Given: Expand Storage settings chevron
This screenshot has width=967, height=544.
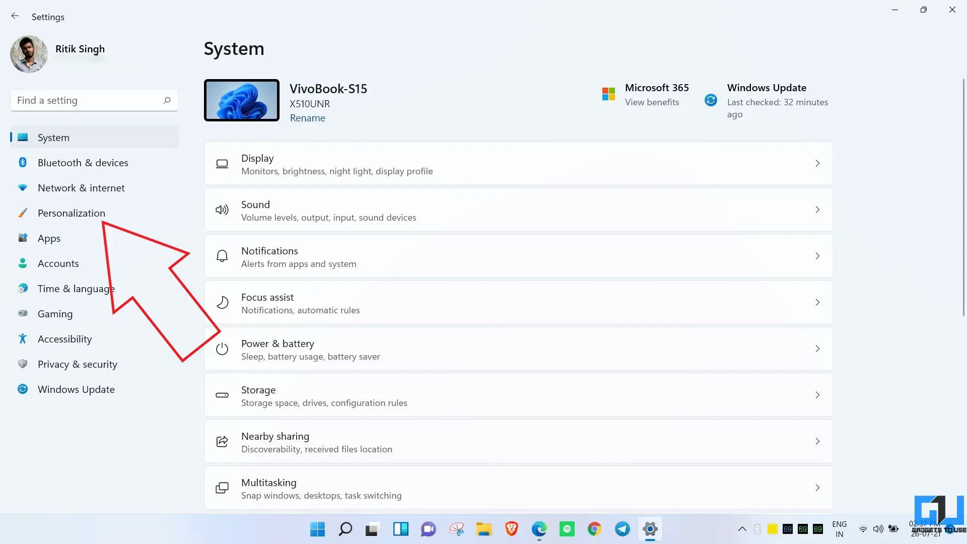Looking at the screenshot, I should pos(817,395).
